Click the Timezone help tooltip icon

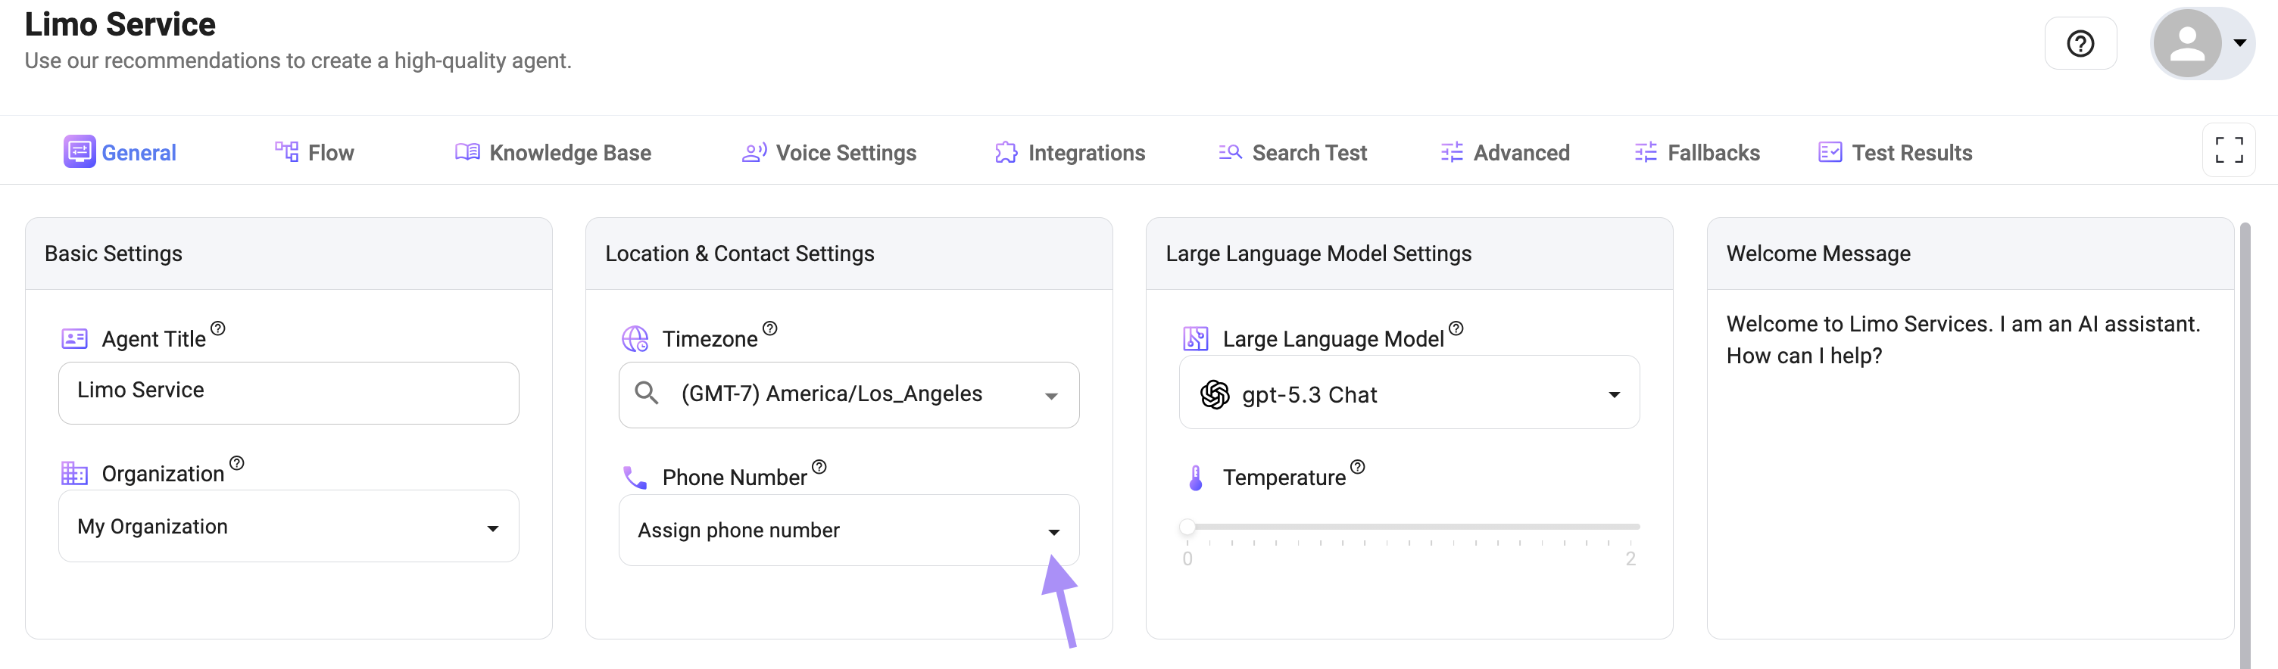pyautogui.click(x=769, y=328)
